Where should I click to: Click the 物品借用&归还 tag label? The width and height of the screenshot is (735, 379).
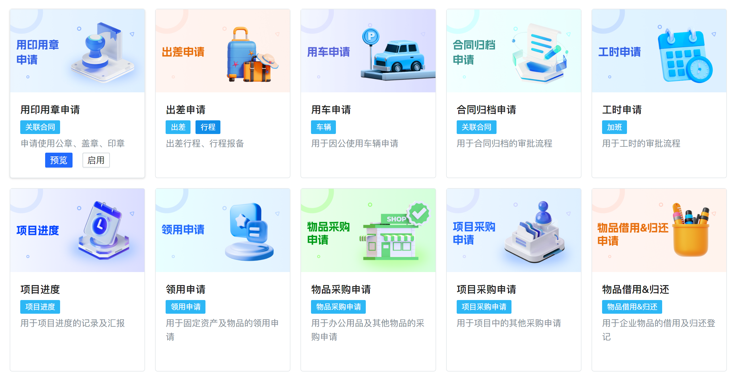(x=632, y=307)
